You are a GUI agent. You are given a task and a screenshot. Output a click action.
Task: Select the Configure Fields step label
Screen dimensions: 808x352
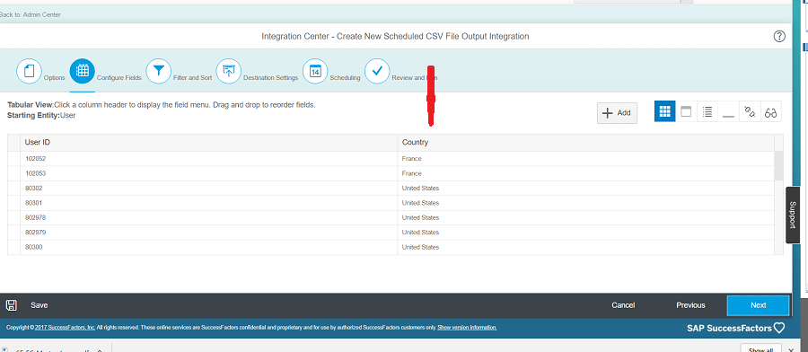coord(119,78)
